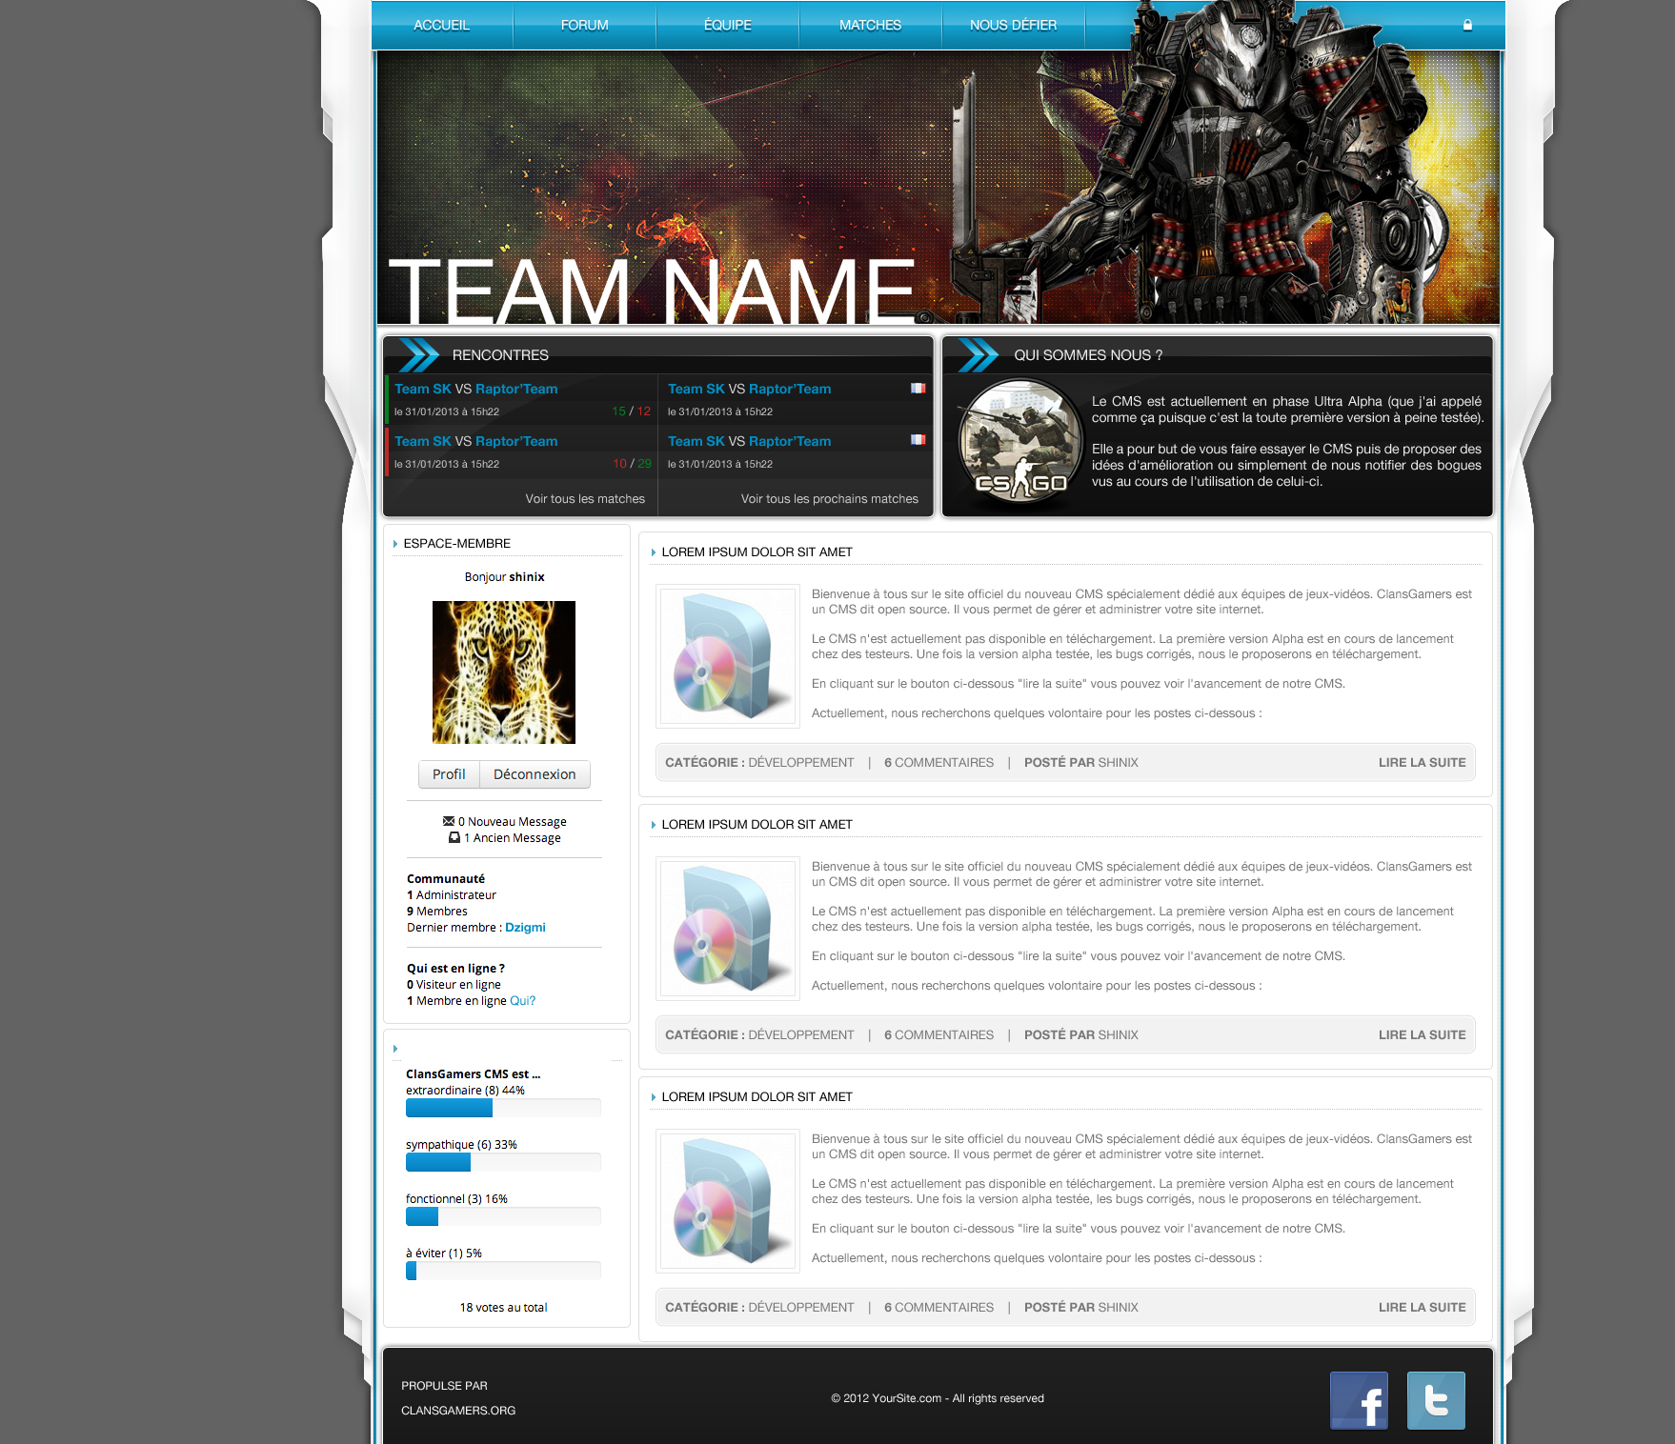Click first article's software box thumbnail
Viewport: 1675px width, 1444px height.
[x=728, y=656]
